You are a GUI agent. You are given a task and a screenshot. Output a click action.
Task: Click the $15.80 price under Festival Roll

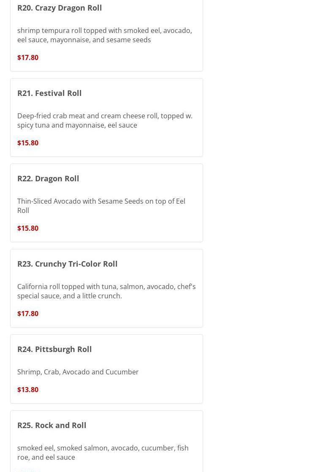coord(28,143)
